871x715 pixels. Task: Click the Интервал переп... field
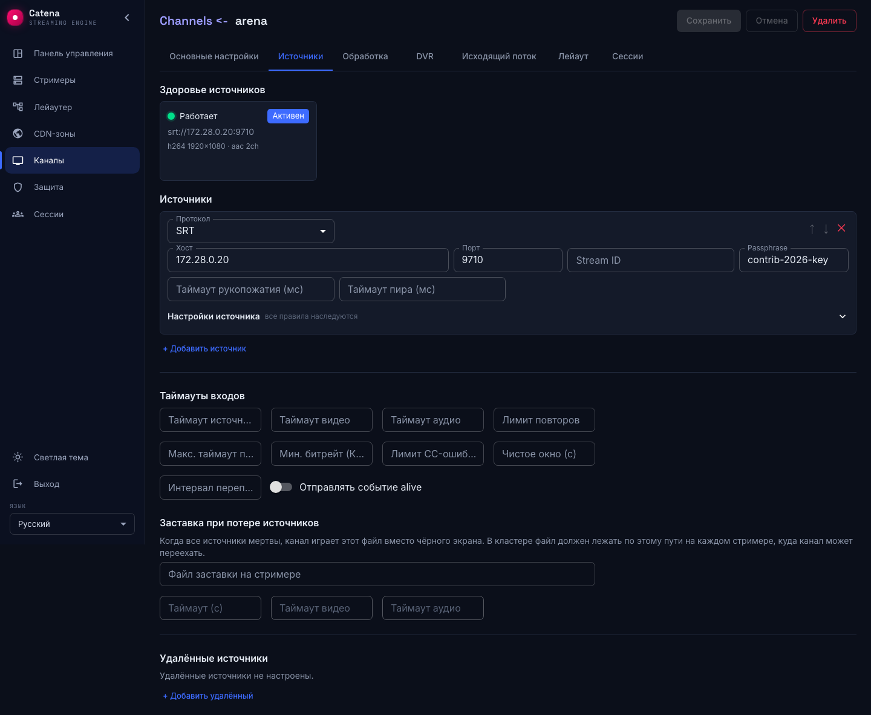coord(210,488)
